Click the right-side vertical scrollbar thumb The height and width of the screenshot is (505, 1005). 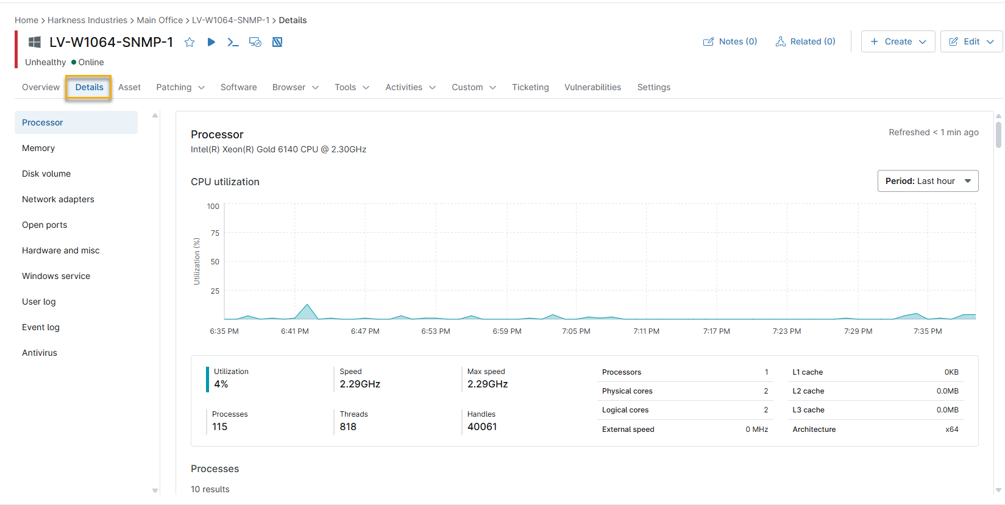[998, 134]
